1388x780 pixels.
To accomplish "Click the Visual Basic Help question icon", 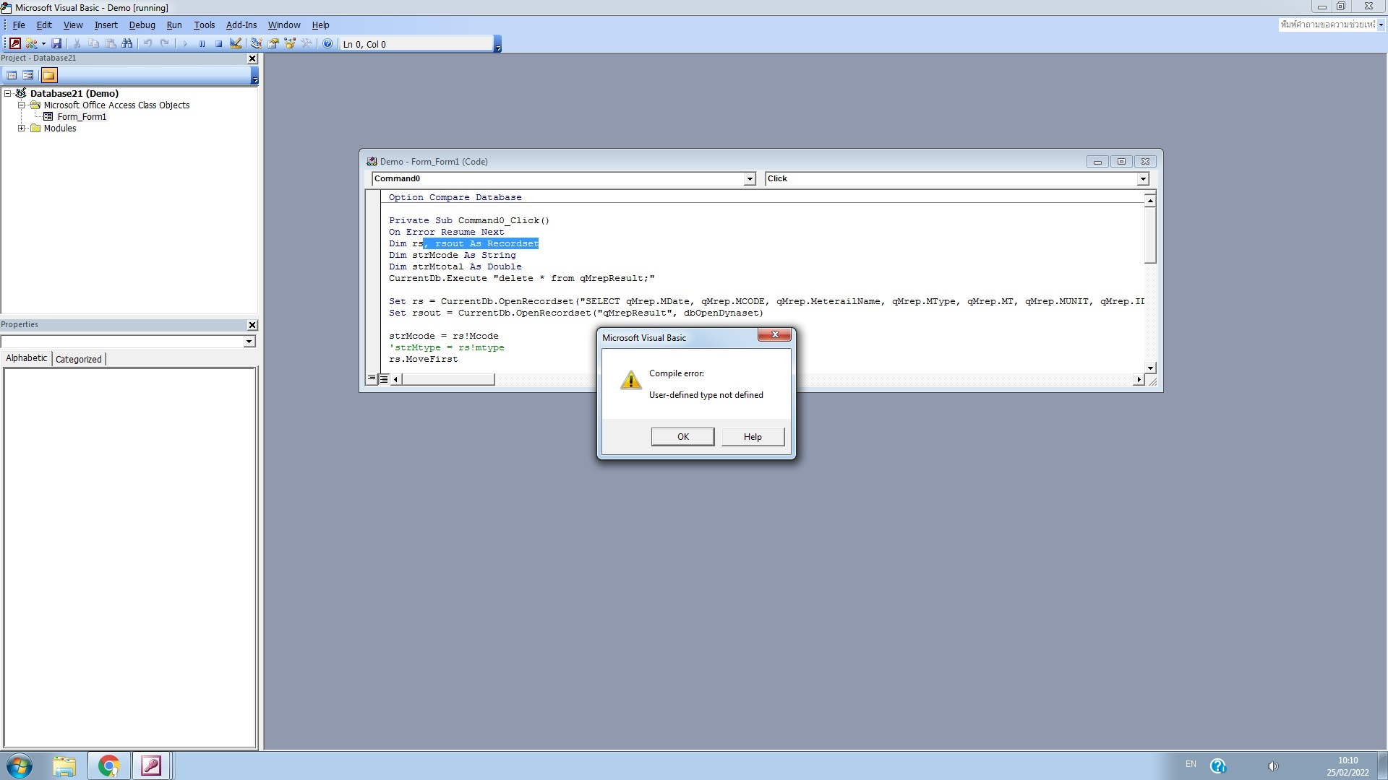I will click(327, 44).
